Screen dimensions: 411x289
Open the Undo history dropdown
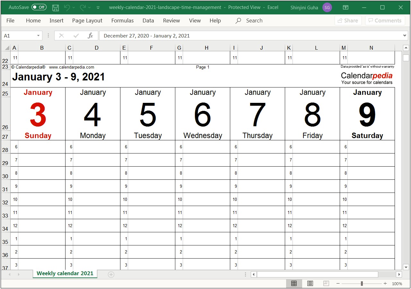(x=74, y=7)
